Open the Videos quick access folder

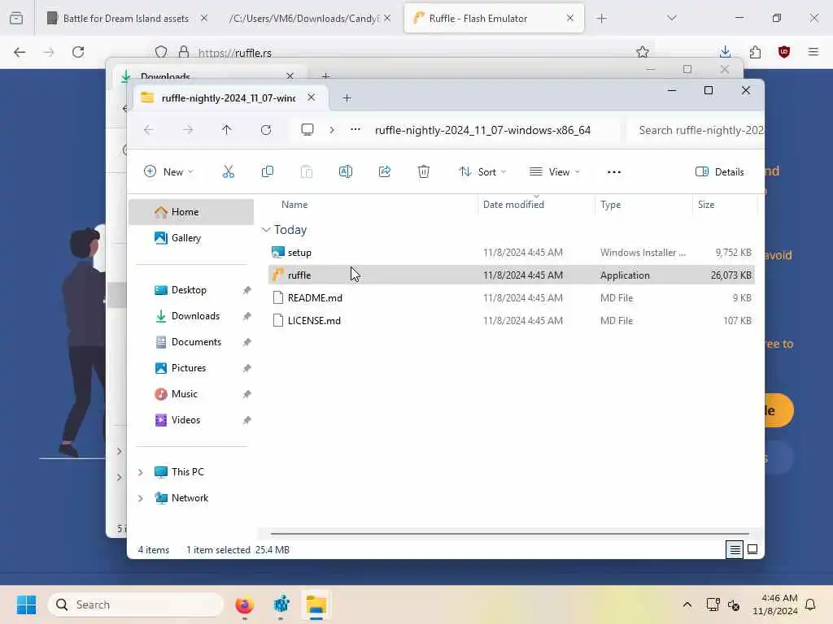click(191, 420)
